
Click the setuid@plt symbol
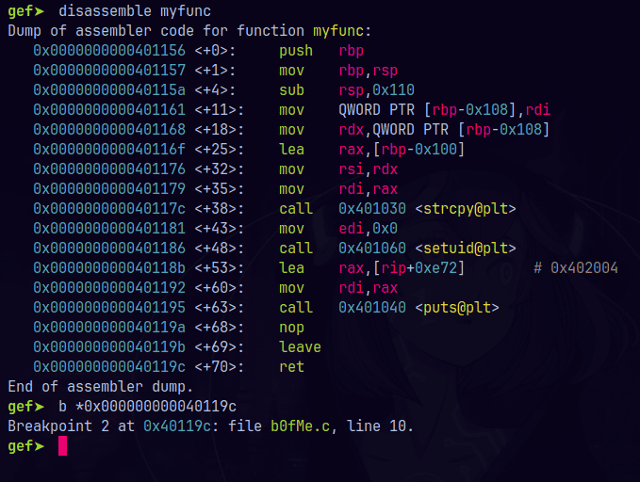[466, 249]
